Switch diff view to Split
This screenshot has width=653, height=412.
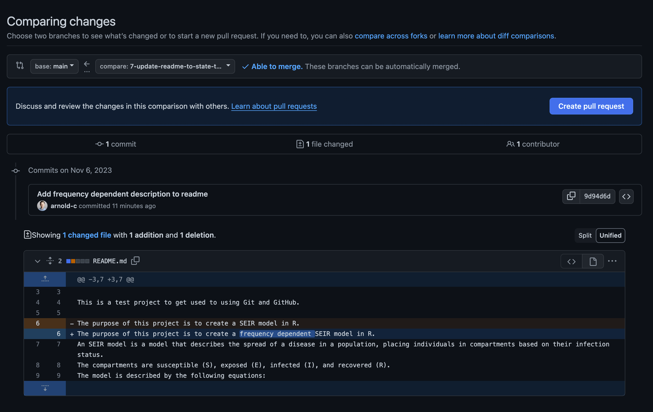click(x=585, y=235)
